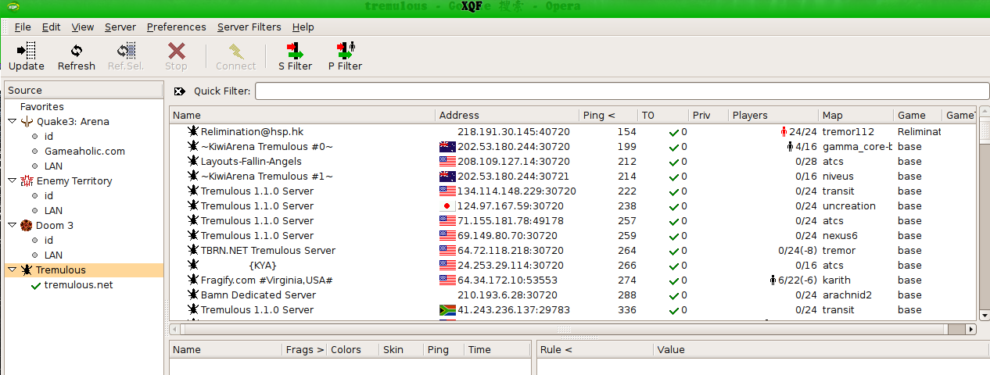Click Tremulous icon for Bamn Dedicated Server

tap(193, 295)
